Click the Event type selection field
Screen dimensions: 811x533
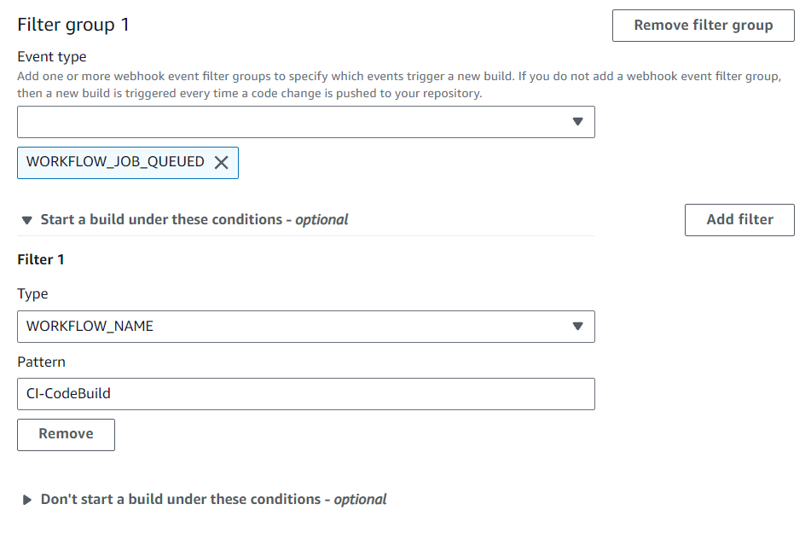pos(305,121)
